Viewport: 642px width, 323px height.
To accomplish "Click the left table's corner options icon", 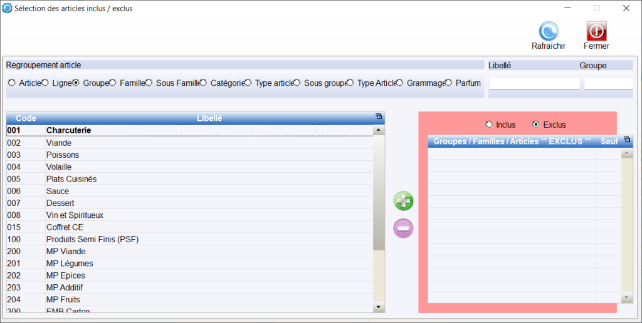I will pos(379,117).
